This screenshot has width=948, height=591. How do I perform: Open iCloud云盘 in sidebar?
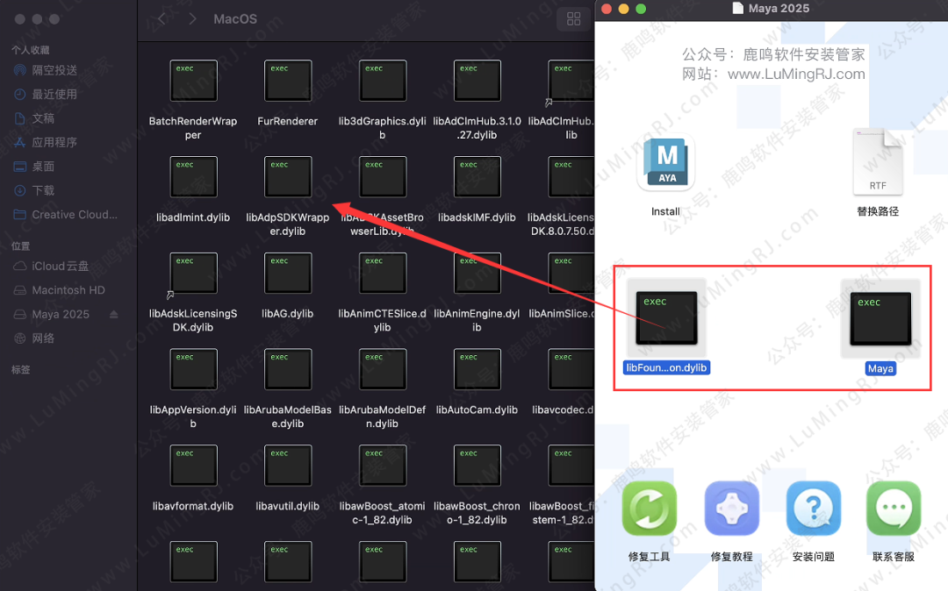[x=61, y=266]
